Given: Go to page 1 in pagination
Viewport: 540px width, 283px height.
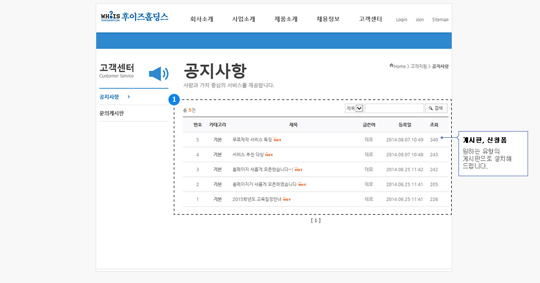Looking at the screenshot, I should point(315,221).
